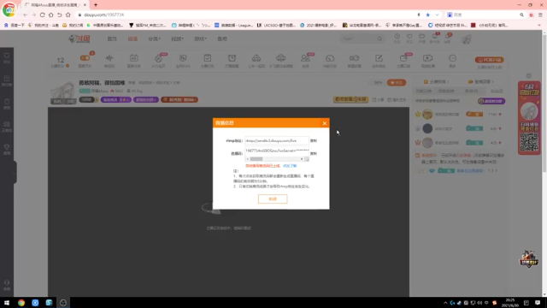Open the blue learn-more link in dialog
Image resolution: width=547 pixels, height=308 pixels.
[290, 166]
